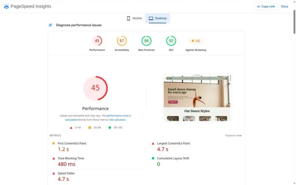Click the First Contentful Paint orange square icon
The height and width of the screenshot is (185, 296).
53,143
